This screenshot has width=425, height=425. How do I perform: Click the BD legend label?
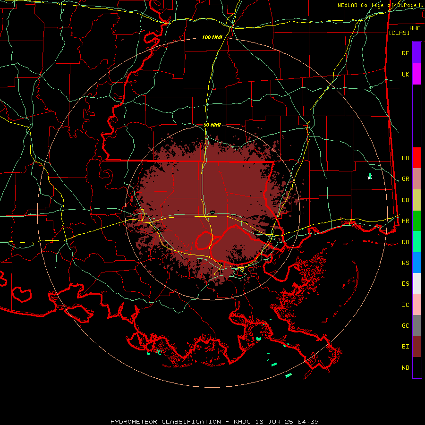point(406,200)
